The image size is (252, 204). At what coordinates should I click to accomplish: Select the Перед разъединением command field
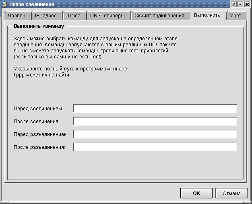pos(155,134)
